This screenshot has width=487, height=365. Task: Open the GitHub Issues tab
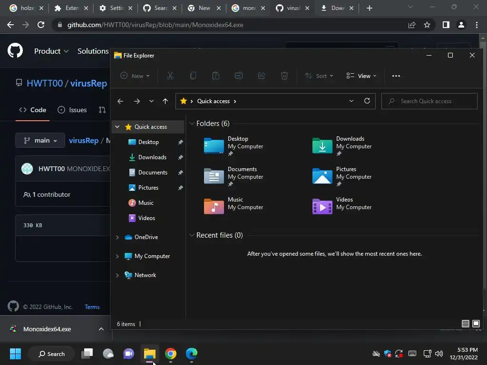coord(72,110)
